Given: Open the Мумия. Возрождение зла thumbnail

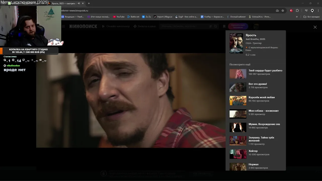Looking at the screenshot, I should coord(238,127).
